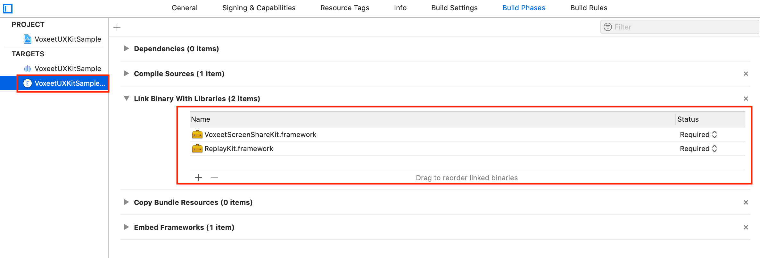Screen dimensions: 760x258
Task: Click Embed Frameworks (1 item) title
Action: point(184,227)
